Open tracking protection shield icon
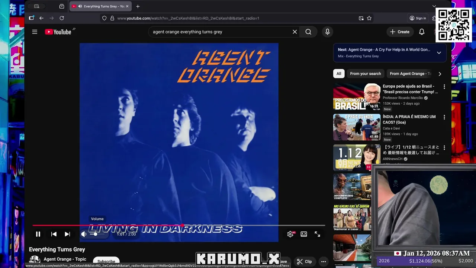The height and width of the screenshot is (268, 476). pos(104,18)
